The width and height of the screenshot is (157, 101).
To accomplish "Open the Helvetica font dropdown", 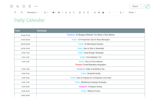I will [33, 12].
